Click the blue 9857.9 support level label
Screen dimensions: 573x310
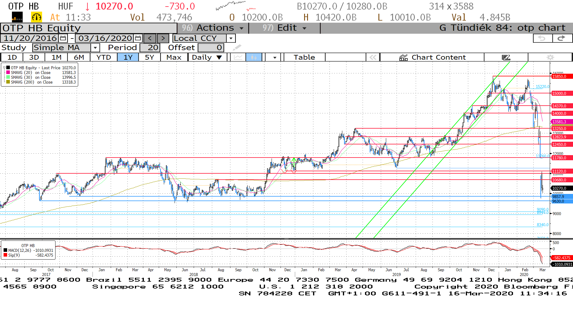[x=562, y=197]
